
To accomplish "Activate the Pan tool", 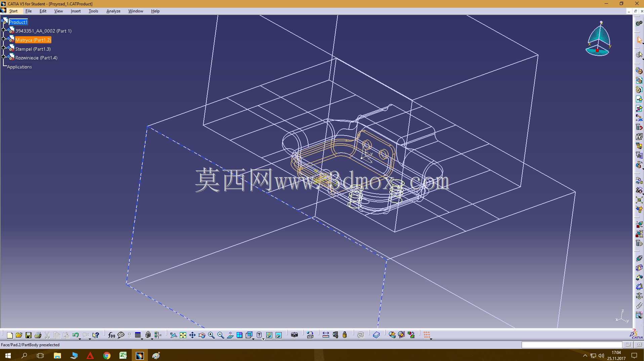I will (x=192, y=335).
